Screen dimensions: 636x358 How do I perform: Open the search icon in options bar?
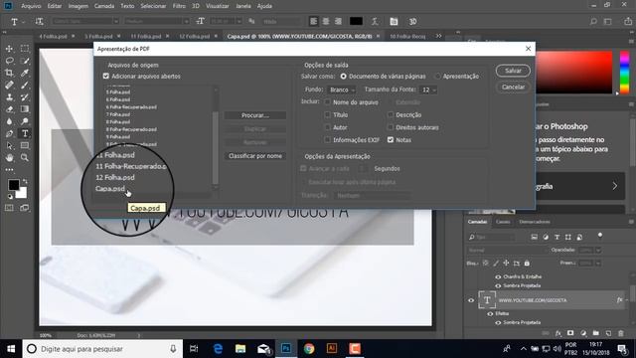(x=593, y=22)
